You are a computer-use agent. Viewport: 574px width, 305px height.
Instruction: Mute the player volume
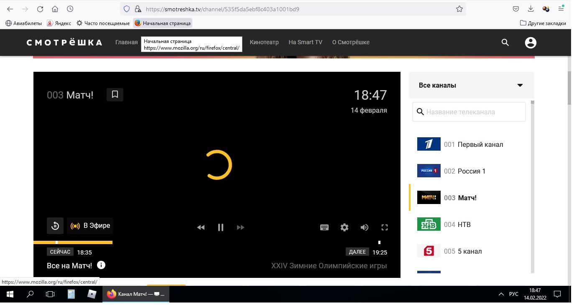click(365, 227)
